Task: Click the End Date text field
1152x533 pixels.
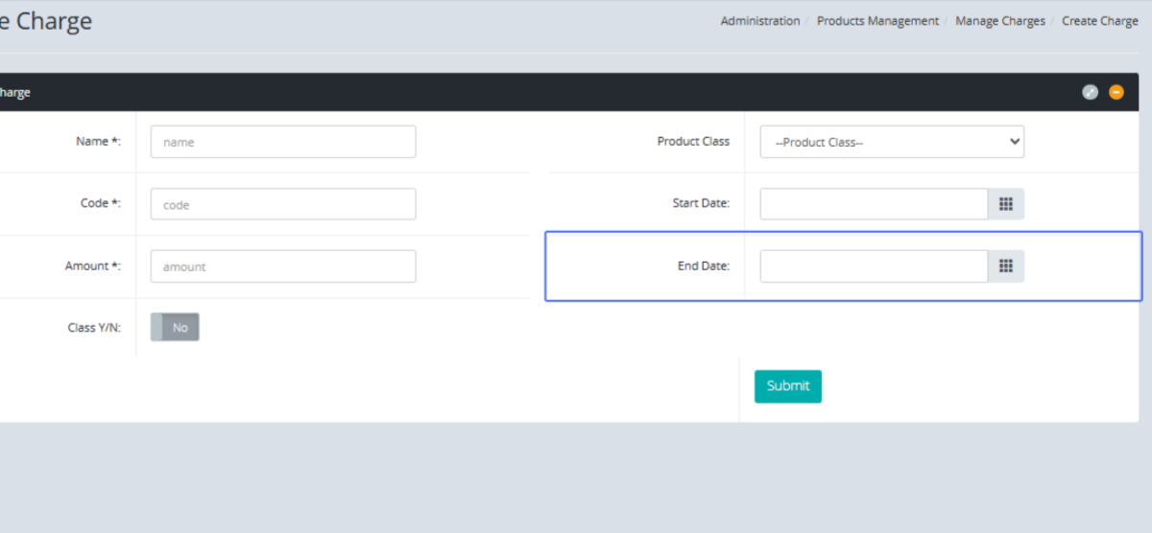Action: point(874,266)
